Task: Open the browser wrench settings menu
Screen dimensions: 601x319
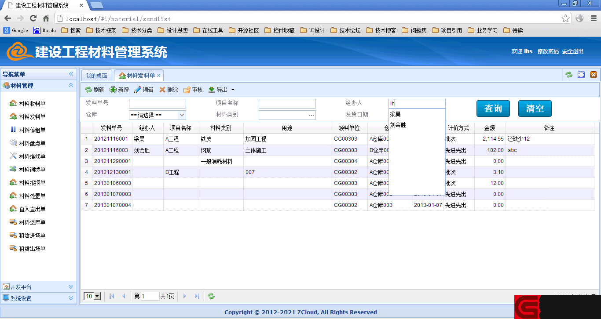Action: (593, 18)
